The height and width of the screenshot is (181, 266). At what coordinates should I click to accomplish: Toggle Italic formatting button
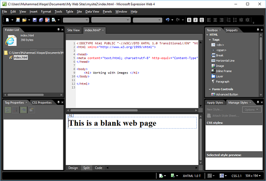point(195,20)
